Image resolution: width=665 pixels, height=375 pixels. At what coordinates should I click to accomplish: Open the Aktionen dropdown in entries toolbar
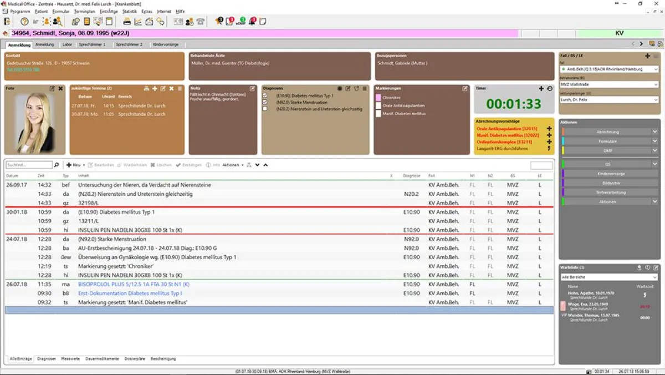tap(233, 165)
